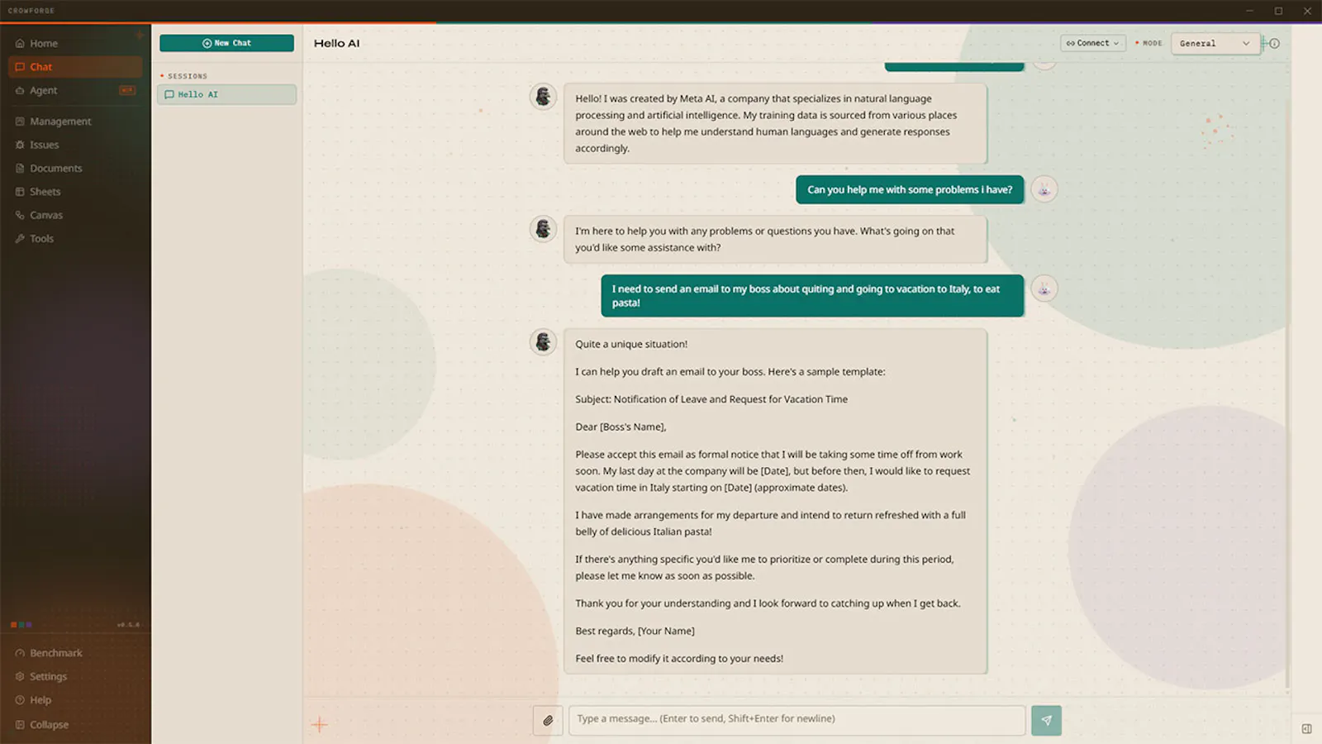1322x744 pixels.
Task: Click user avatar next to 'I need to send an email'
Action: point(1044,289)
